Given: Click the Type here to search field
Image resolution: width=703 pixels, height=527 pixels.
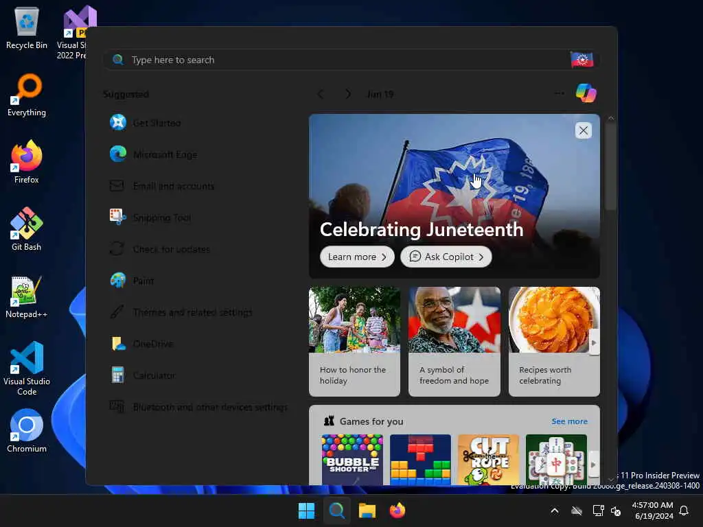Looking at the screenshot, I should point(351,60).
